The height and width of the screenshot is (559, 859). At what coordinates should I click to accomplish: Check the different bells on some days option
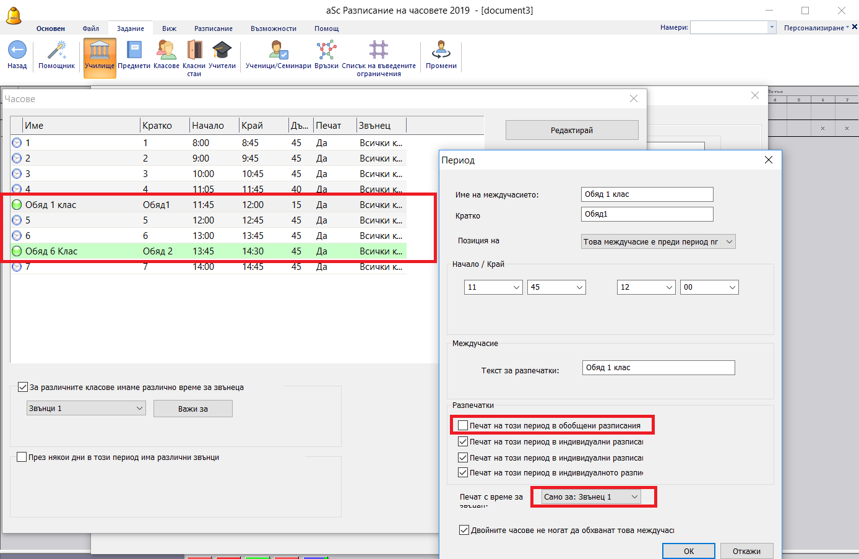point(22,457)
